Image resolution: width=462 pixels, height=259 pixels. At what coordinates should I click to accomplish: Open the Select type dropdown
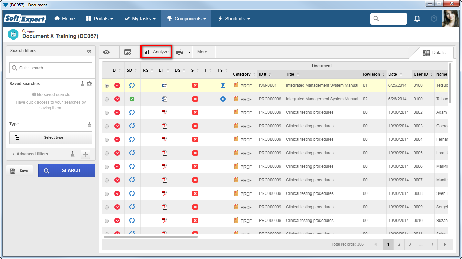tap(51, 138)
